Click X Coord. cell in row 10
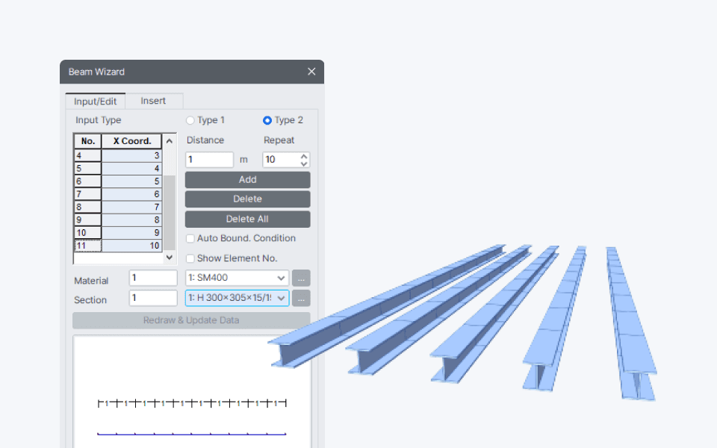The image size is (717, 448). point(131,233)
